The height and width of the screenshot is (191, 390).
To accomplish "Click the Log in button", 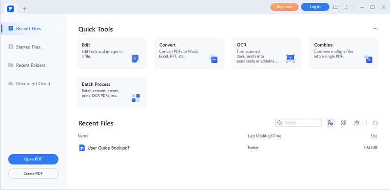I will coord(315,7).
